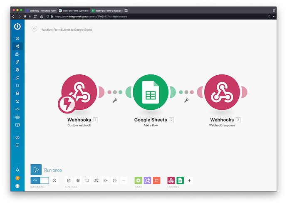Open Keys icon in sidebar
This screenshot has width=287, height=205.
tap(17, 78)
